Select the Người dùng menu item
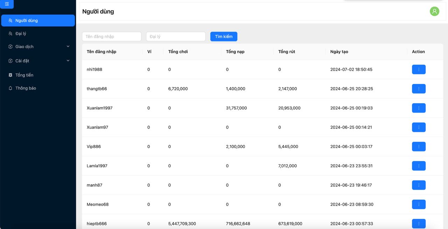The width and height of the screenshot is (448, 229). 38,20
